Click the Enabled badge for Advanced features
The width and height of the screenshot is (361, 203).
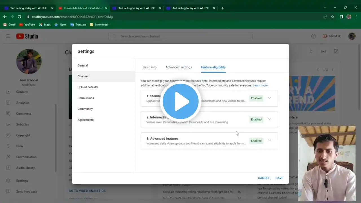256,141
